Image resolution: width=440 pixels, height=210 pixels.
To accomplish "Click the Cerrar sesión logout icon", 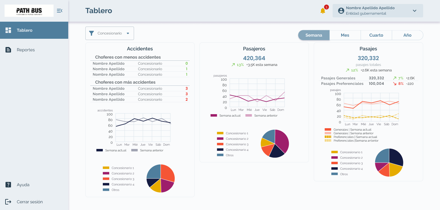I will click(8, 202).
